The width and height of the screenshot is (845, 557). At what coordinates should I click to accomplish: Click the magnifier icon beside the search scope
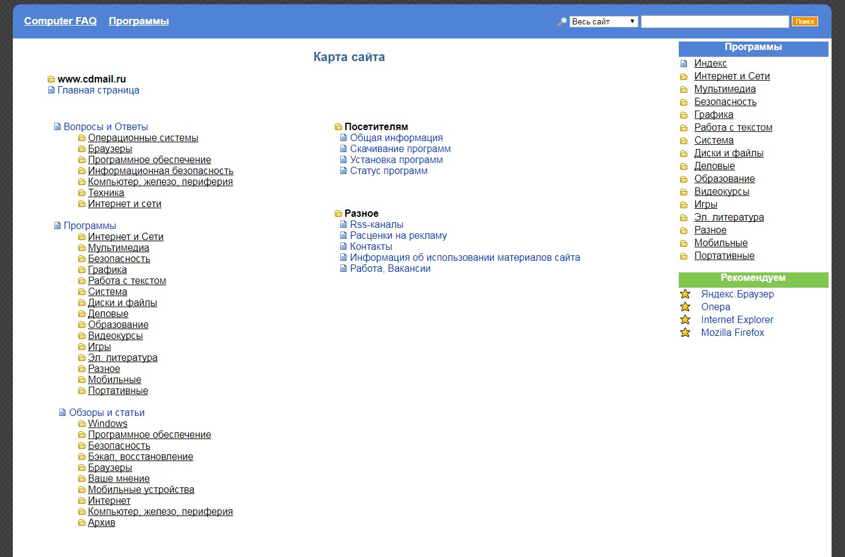point(562,21)
